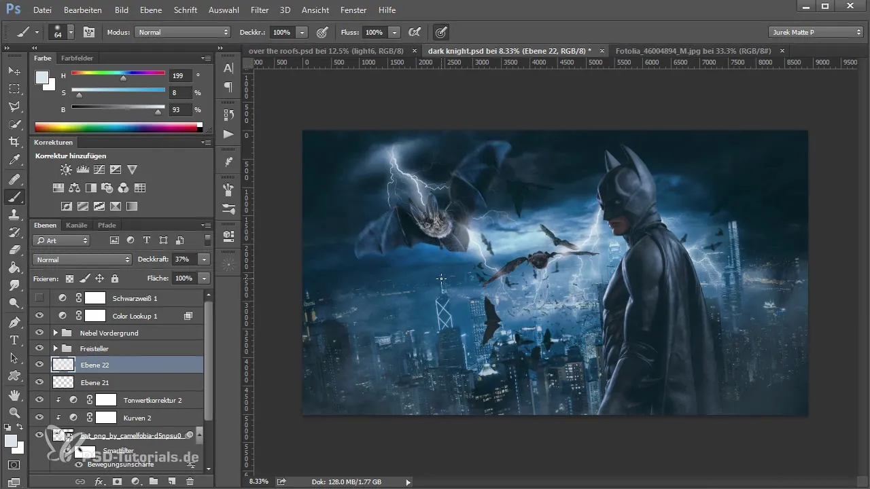Hide the Ebene 21 layer
Viewport: 870px width, 489px height.
[x=39, y=382]
